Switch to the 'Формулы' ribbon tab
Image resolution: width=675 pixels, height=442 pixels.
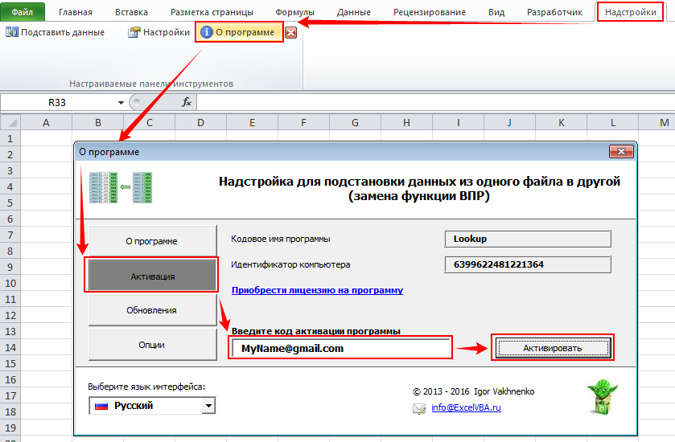[x=295, y=12]
